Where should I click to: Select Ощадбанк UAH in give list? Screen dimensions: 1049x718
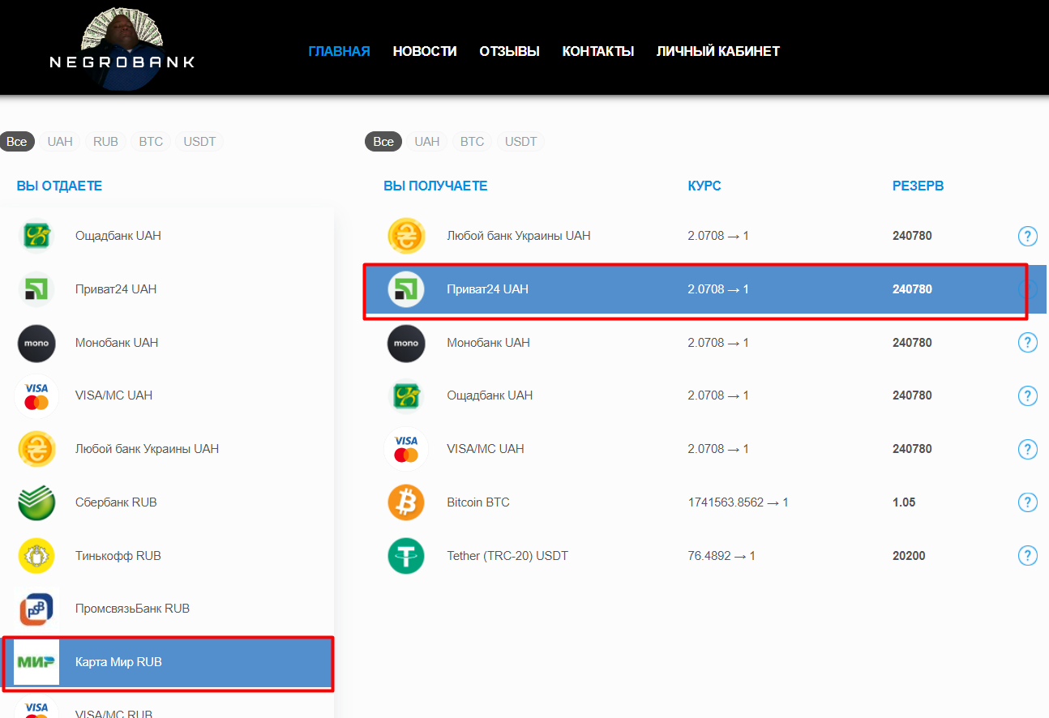pos(167,236)
